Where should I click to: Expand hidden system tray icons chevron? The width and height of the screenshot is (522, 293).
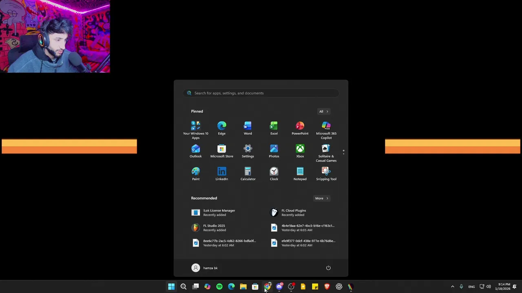tap(452, 286)
